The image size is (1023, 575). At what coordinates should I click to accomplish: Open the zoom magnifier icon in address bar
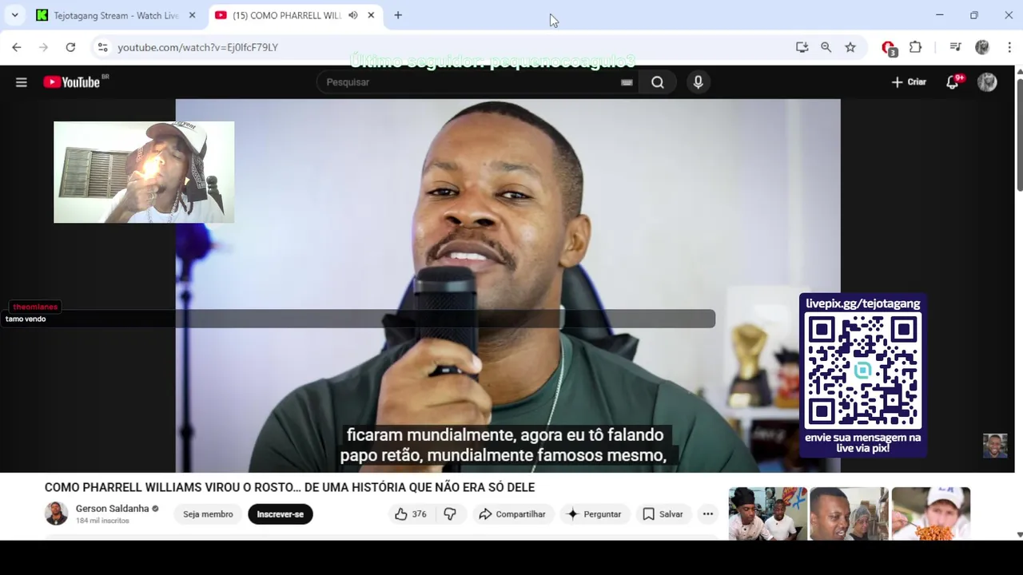826,47
